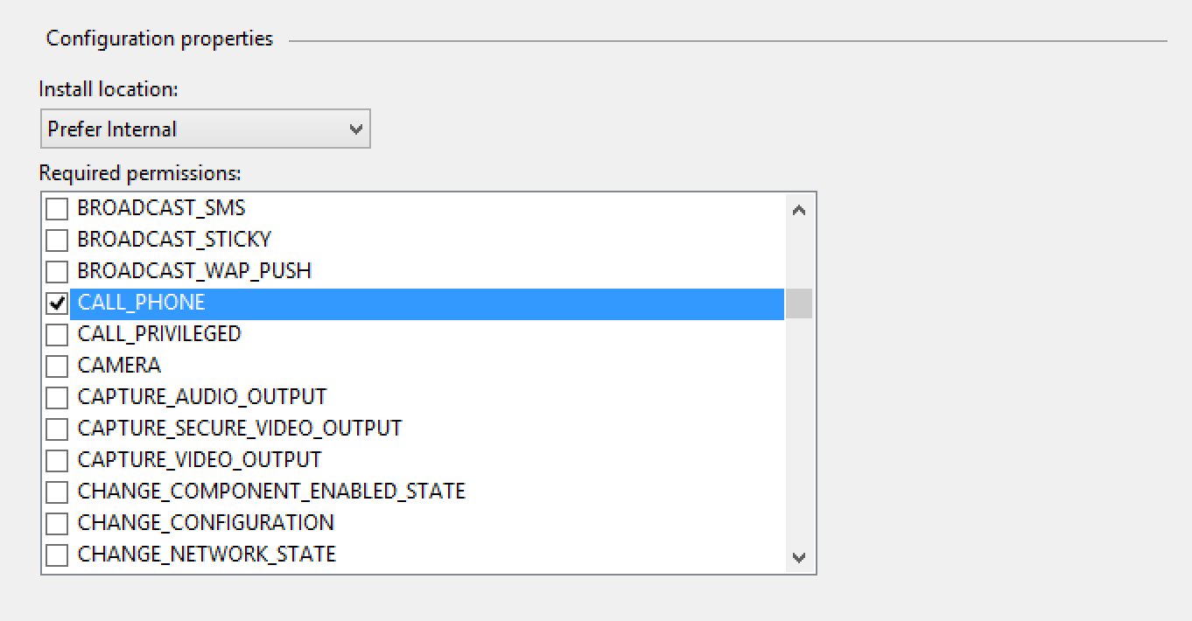1192x621 pixels.
Task: Click the Prefer Internal combo box text
Action: tap(112, 129)
